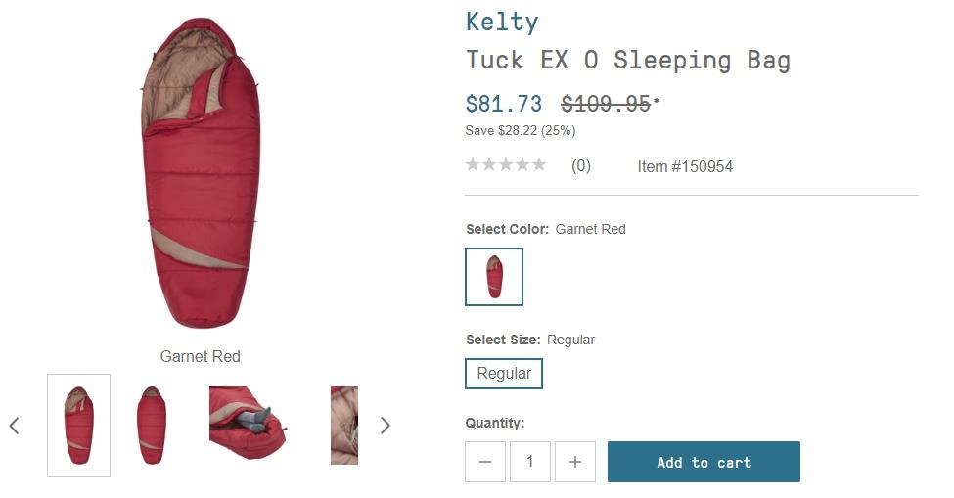954x498 pixels.
Task: Decrease quantity with the minus button
Action: pyautogui.click(x=485, y=462)
